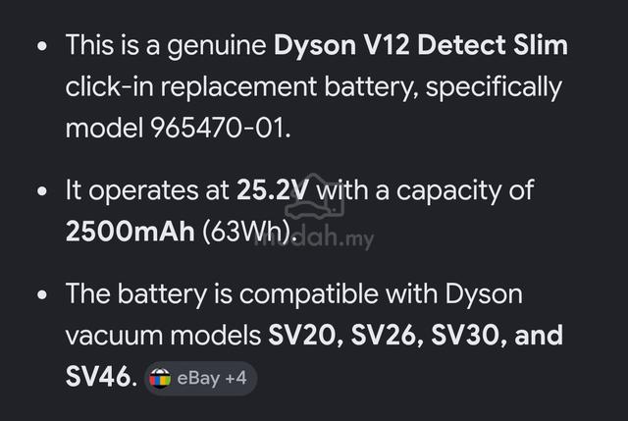The width and height of the screenshot is (628, 421).
Task: Click the third bullet point marker
Action: click(42, 294)
